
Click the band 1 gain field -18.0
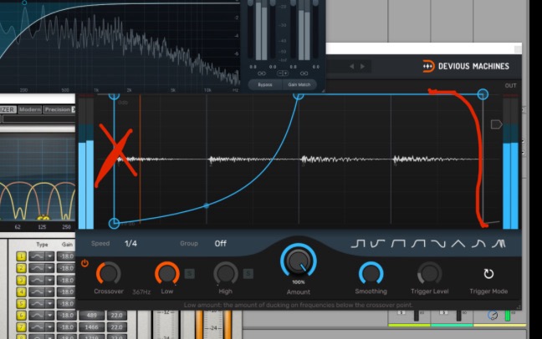[66, 256]
